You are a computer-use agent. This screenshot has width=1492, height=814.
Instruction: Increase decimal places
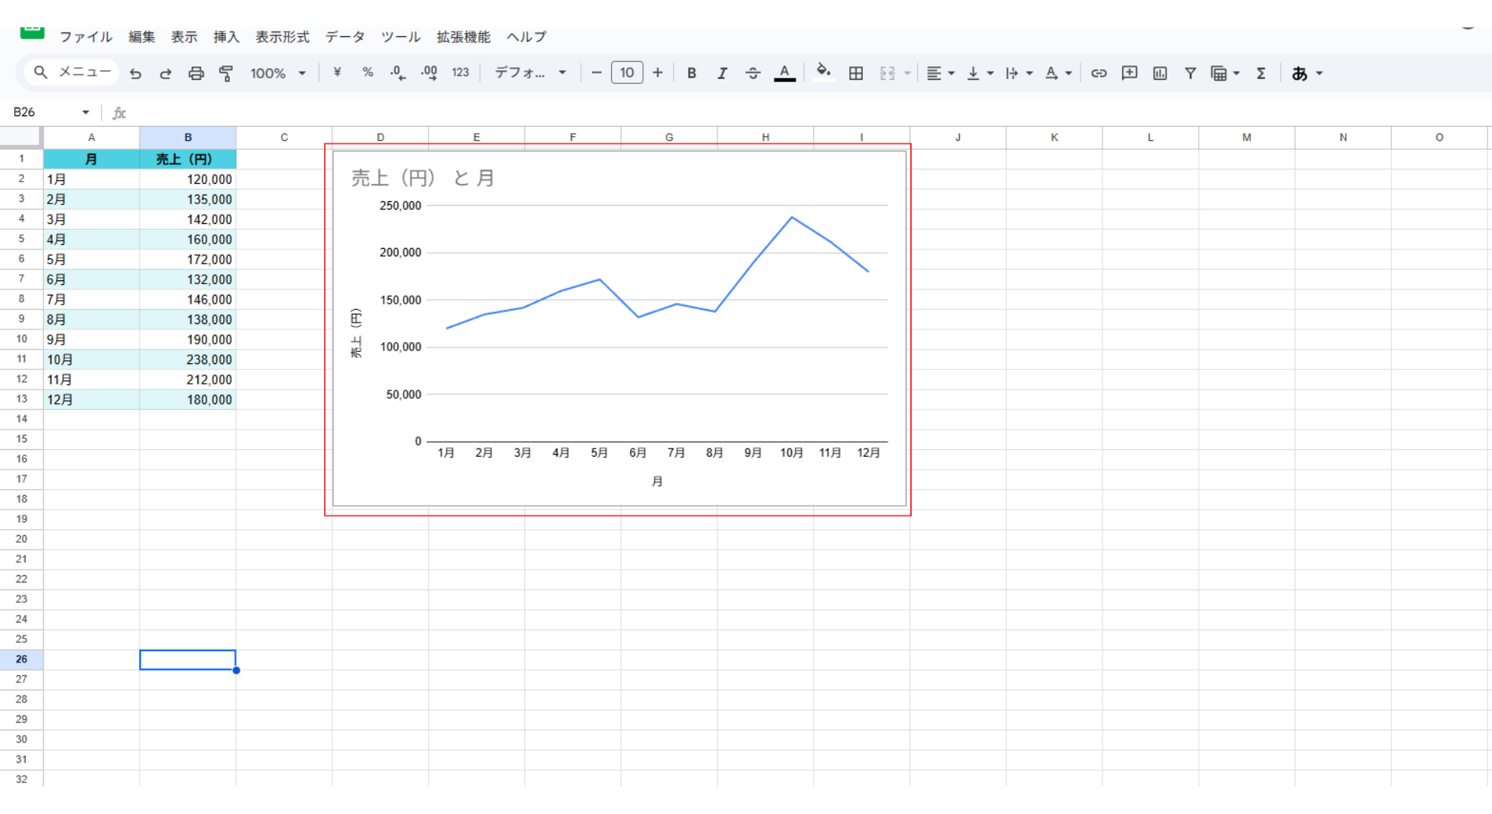pos(429,72)
